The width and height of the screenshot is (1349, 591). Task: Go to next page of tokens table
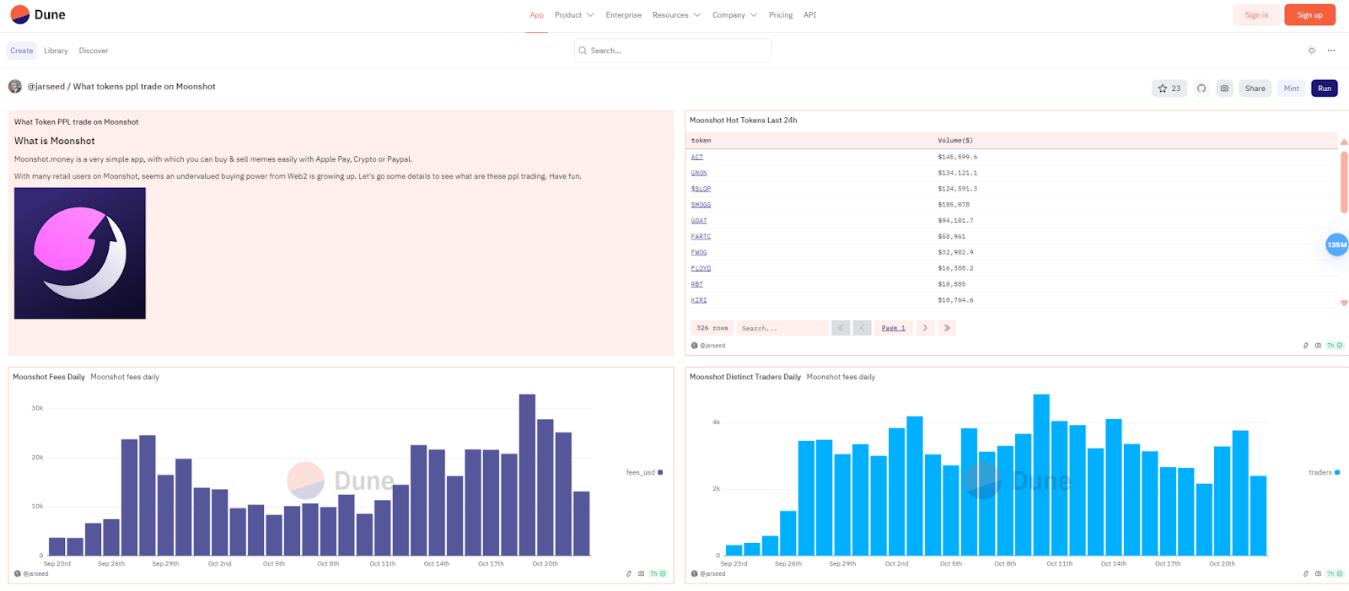(x=925, y=328)
